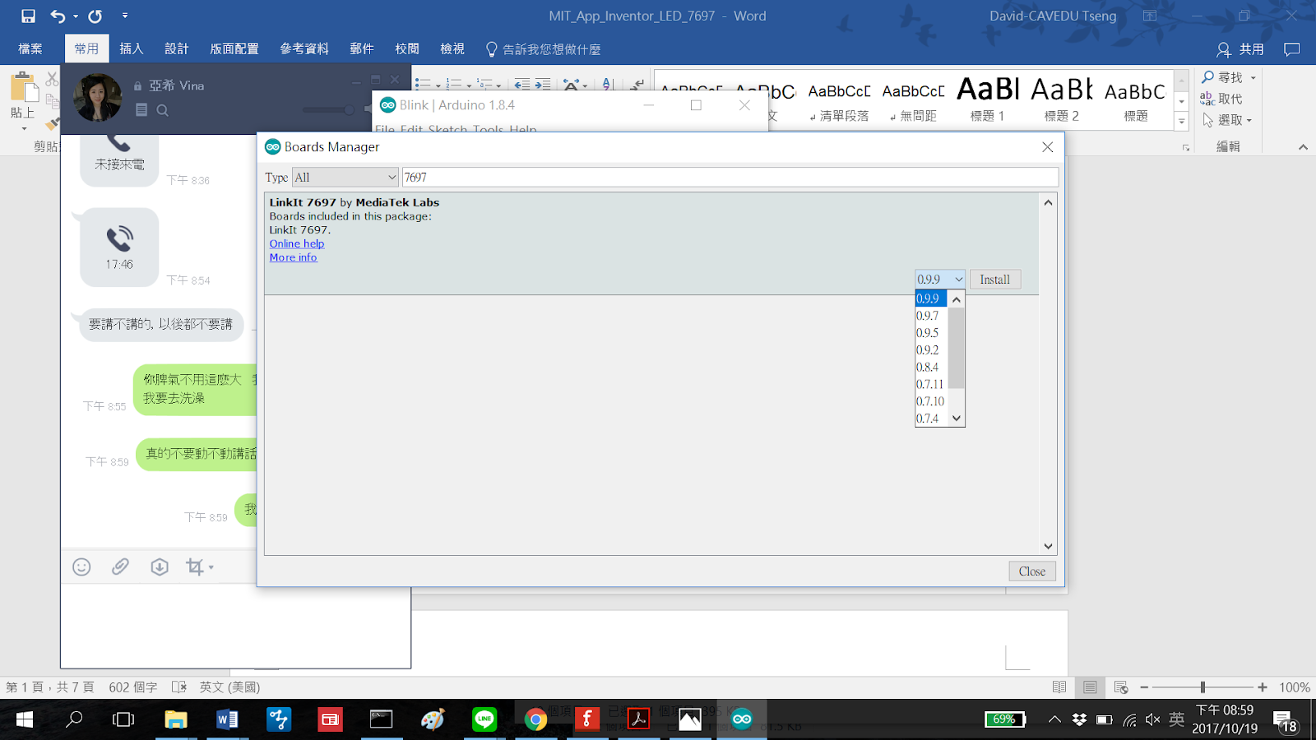Open Google Chrome from the taskbar
Image resolution: width=1316 pixels, height=740 pixels.
click(535, 719)
